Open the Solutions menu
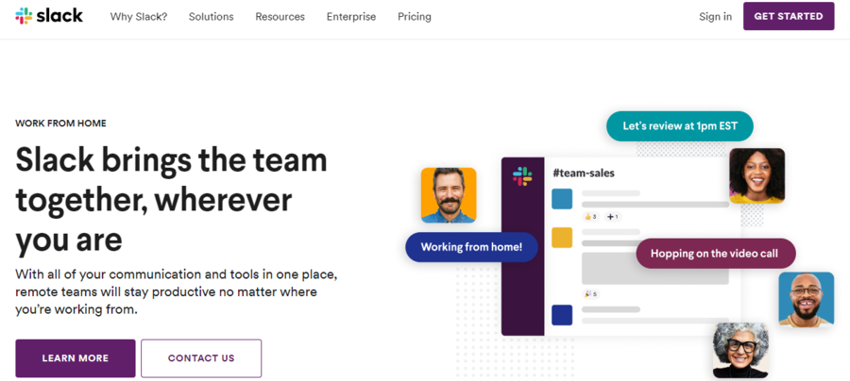This screenshot has width=850, height=381. (211, 17)
